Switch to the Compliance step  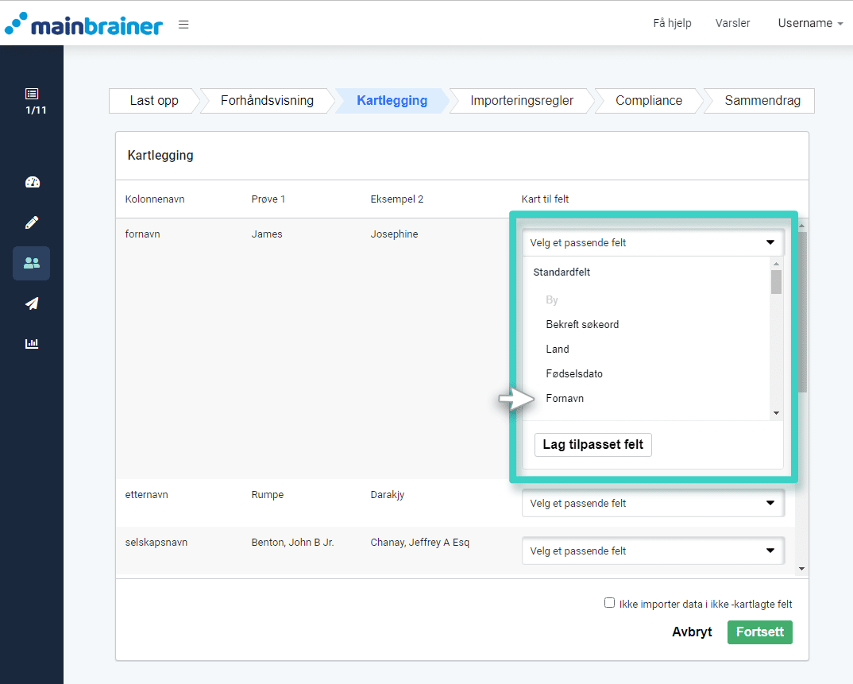[648, 101]
